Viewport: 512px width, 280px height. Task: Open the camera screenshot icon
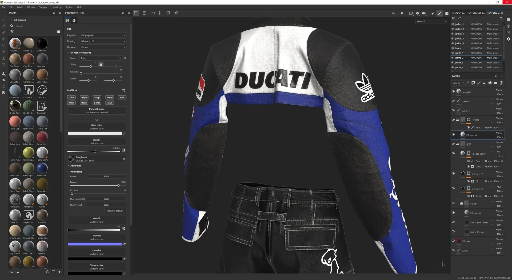coord(447,13)
